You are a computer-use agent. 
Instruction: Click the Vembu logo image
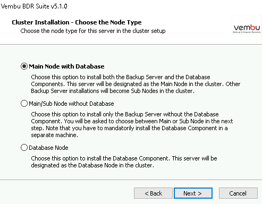(x=247, y=29)
